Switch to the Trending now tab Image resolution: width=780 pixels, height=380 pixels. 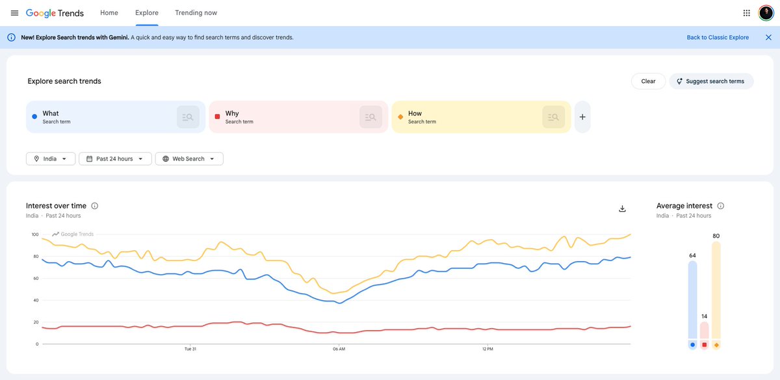coord(196,13)
